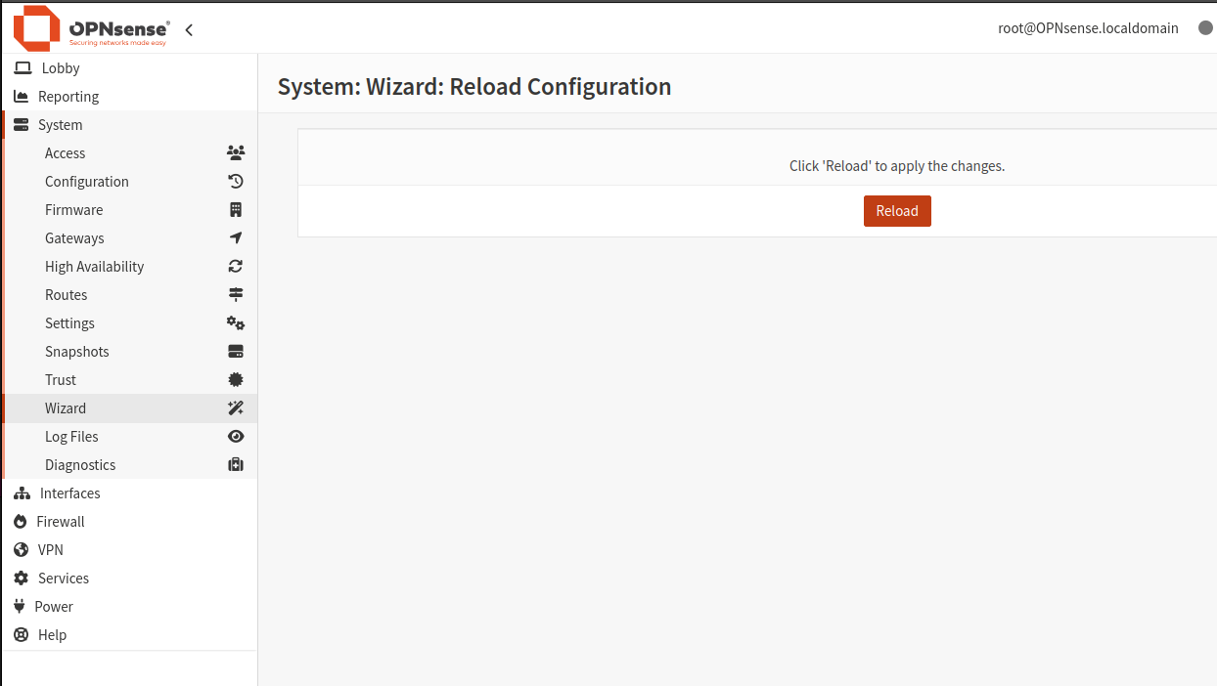Expand the Help menu
The height and width of the screenshot is (686, 1217).
pos(129,635)
